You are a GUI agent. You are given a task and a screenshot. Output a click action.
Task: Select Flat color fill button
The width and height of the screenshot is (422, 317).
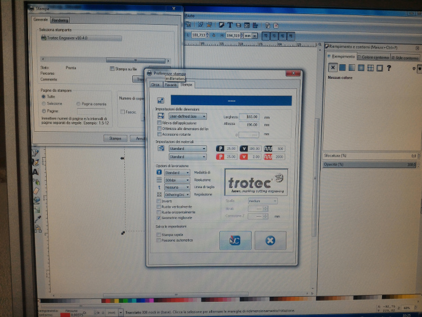coord(342,68)
